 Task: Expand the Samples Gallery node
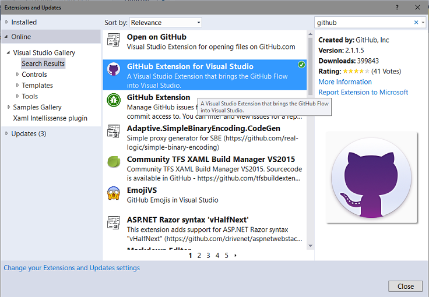point(9,107)
